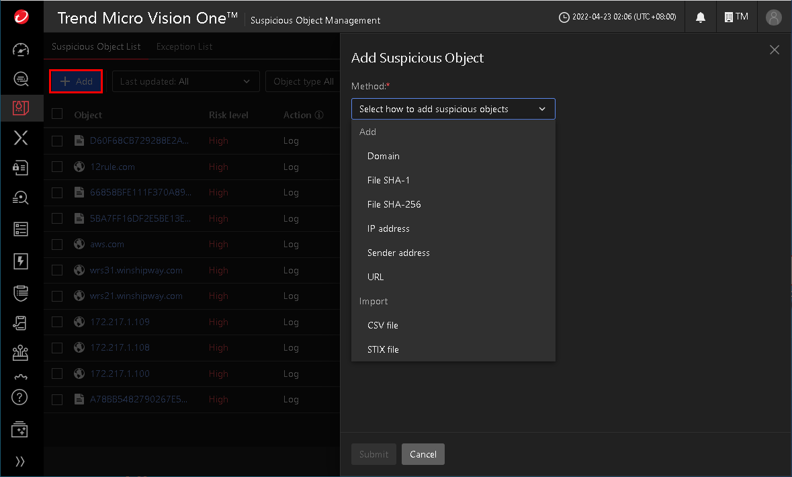The width and height of the screenshot is (792, 477).
Task: Tick the checkbox for 12rule.com
Action: pyautogui.click(x=57, y=167)
